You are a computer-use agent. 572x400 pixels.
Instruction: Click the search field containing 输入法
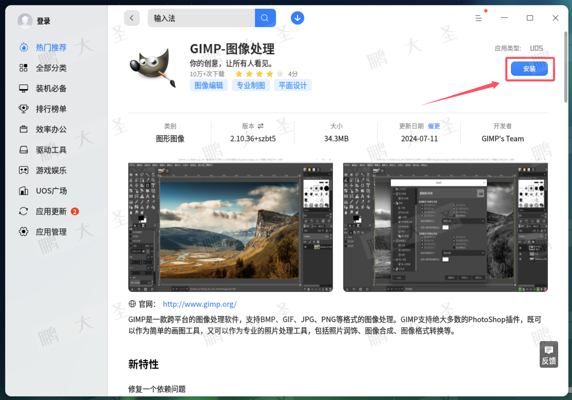(201, 18)
